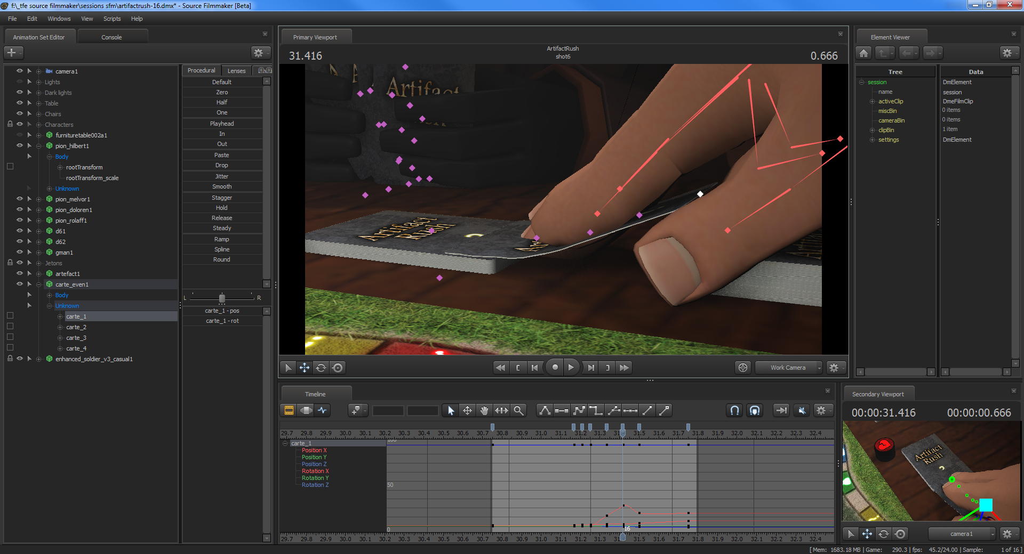The width and height of the screenshot is (1024, 554).
Task: Apply the Smooth procedural preset
Action: pyautogui.click(x=222, y=186)
